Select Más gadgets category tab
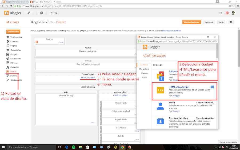Image resolution: width=240 pixels, height=150 pixels. (144, 69)
